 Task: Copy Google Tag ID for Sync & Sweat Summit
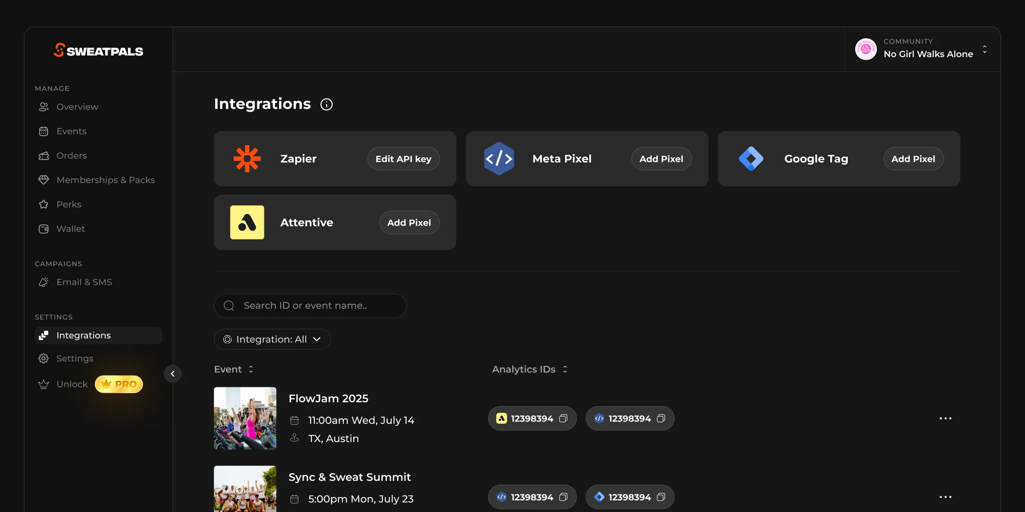660,497
